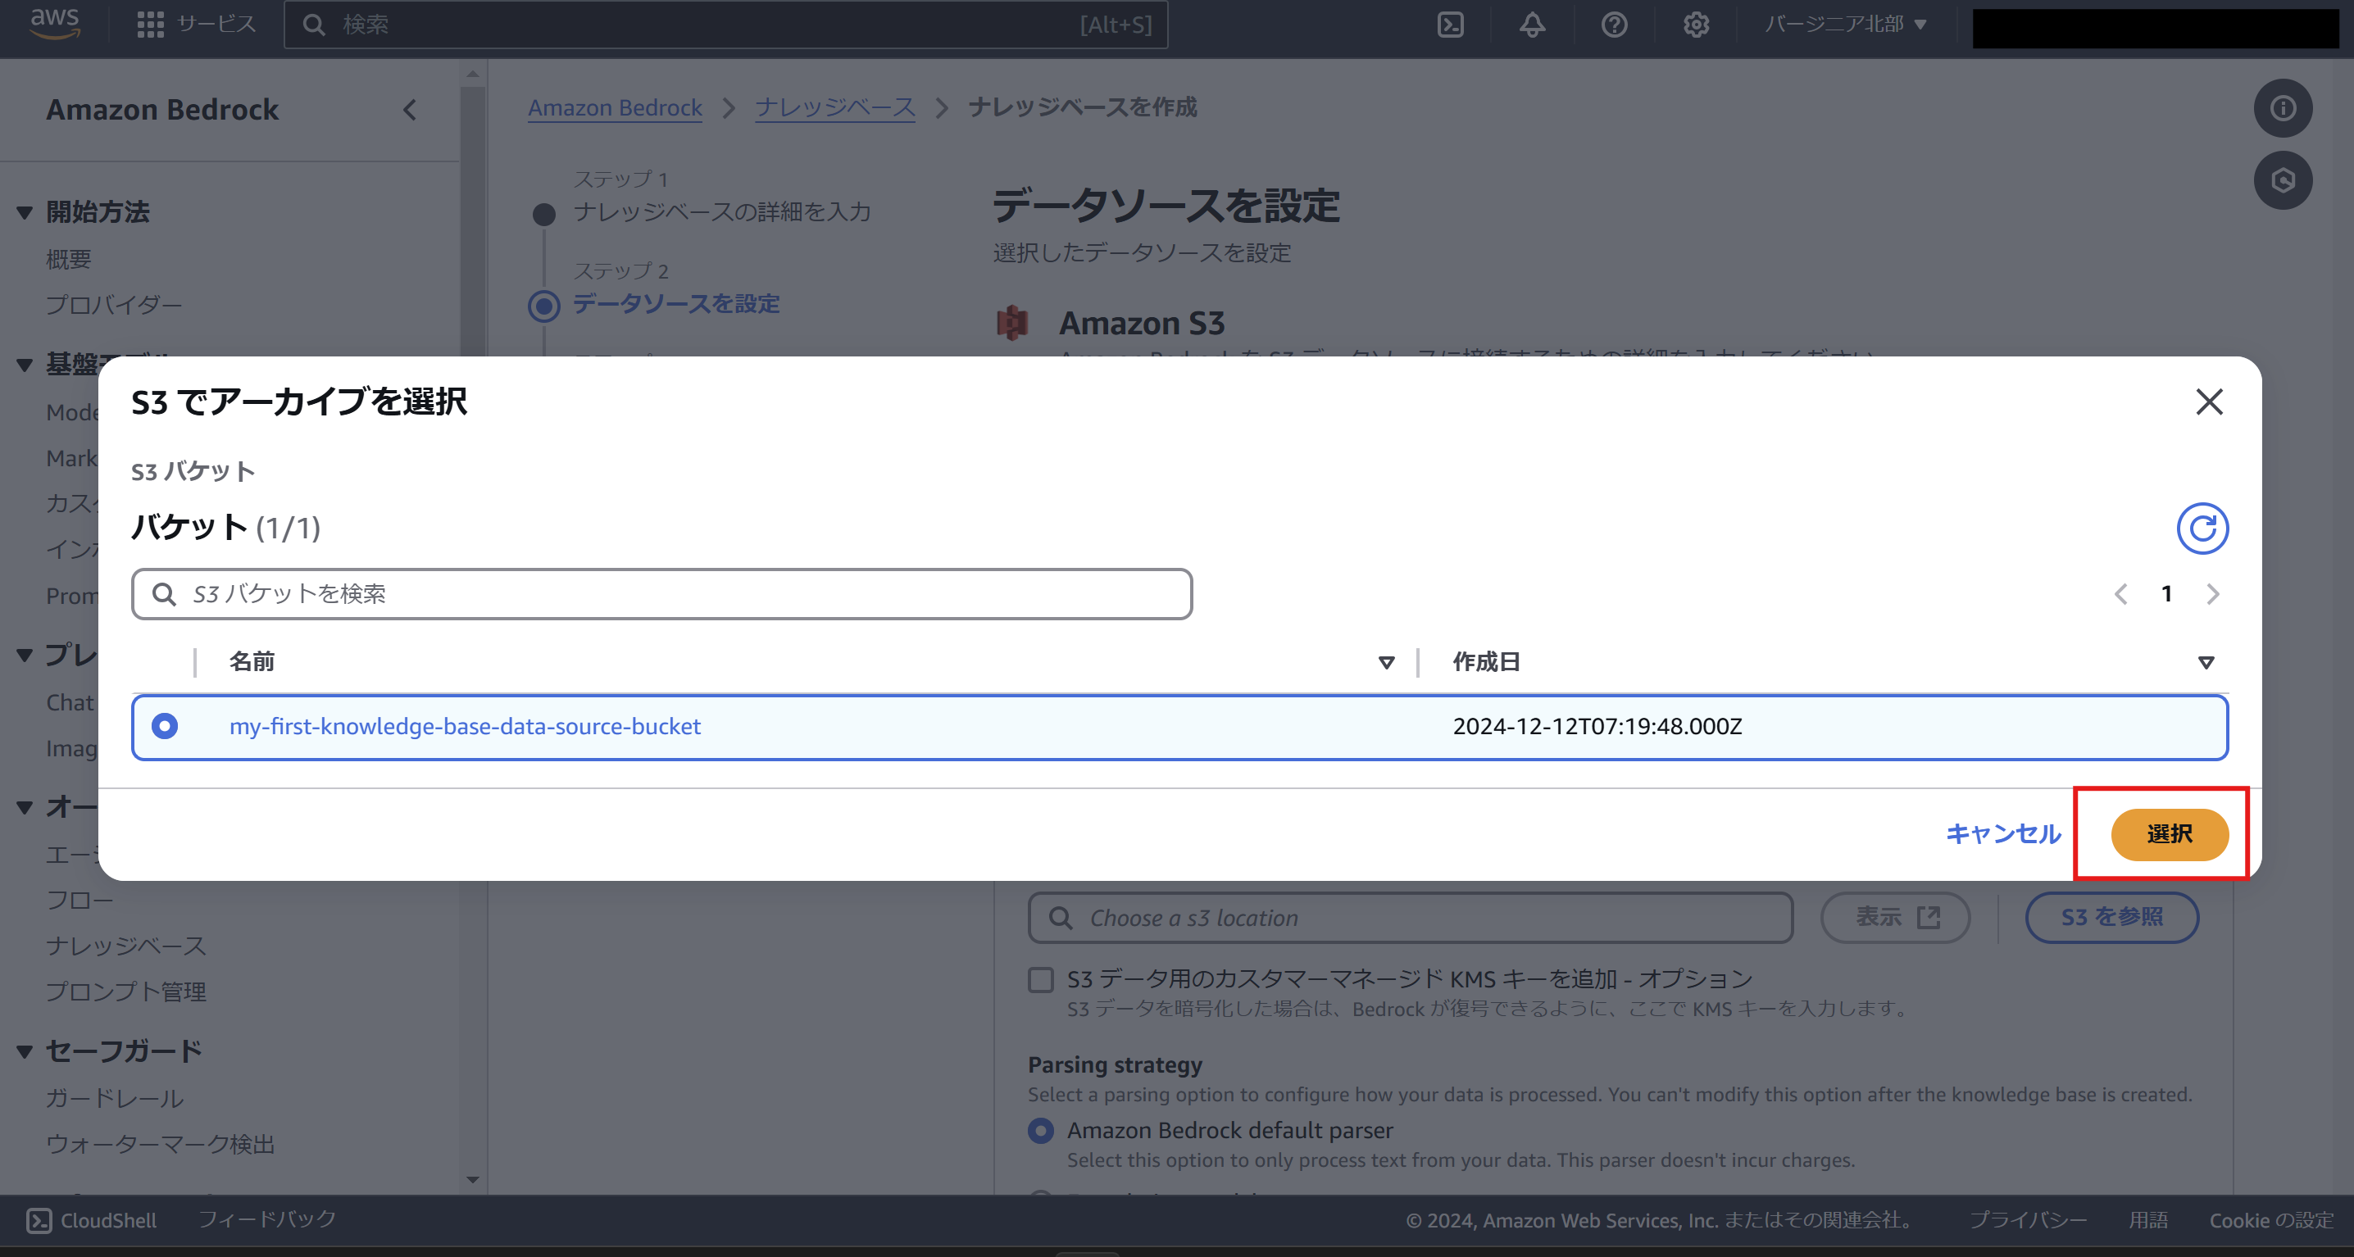Select Amazon Bedrock default parser option

pos(1040,1130)
